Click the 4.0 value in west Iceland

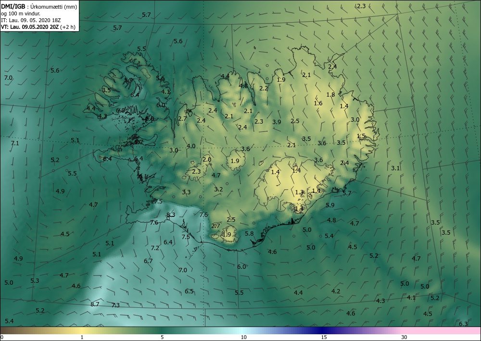click(191, 146)
